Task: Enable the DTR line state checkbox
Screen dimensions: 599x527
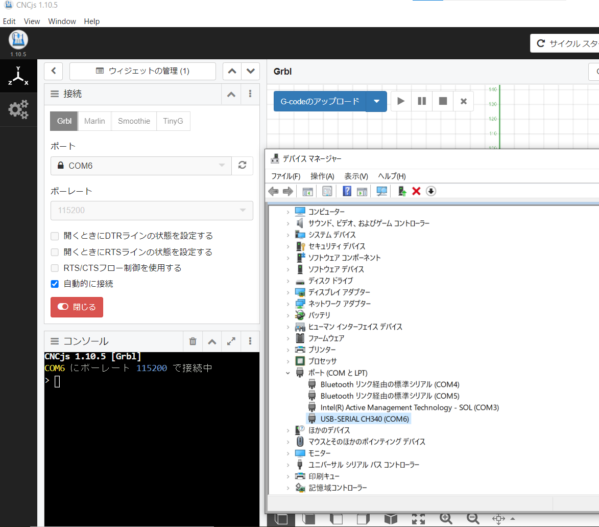Action: [x=55, y=236]
